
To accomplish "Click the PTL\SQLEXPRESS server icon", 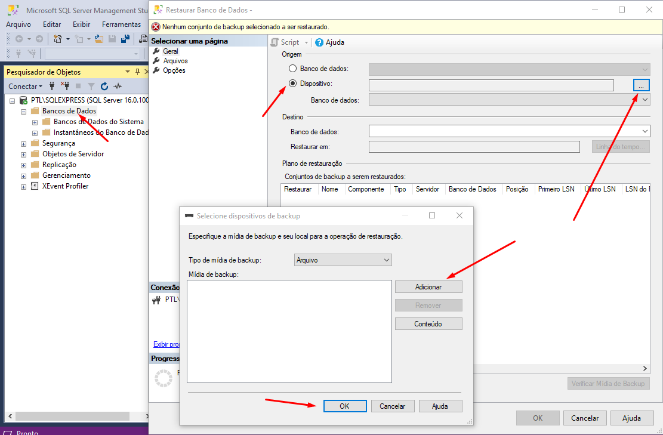I will coord(24,101).
